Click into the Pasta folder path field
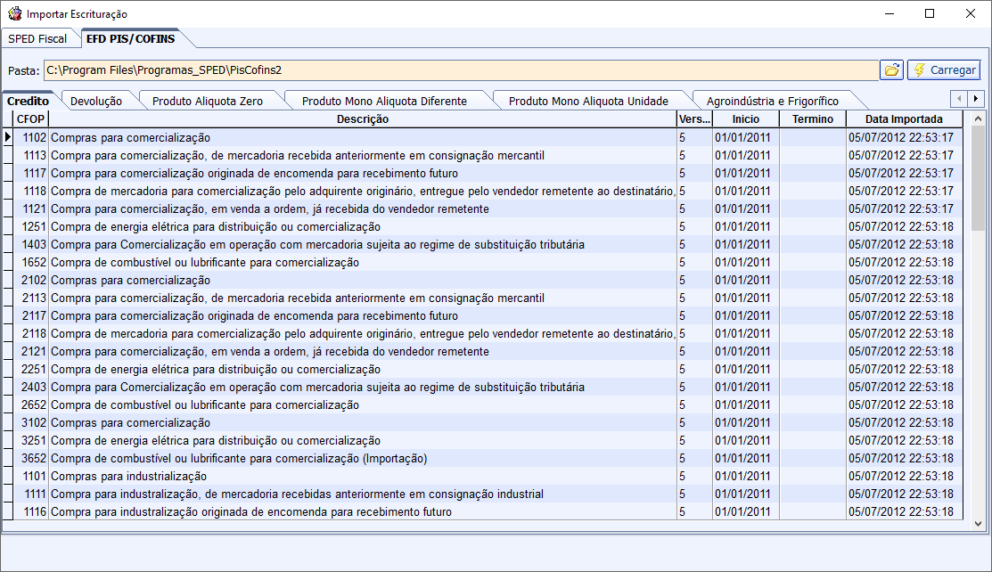 [x=461, y=69]
